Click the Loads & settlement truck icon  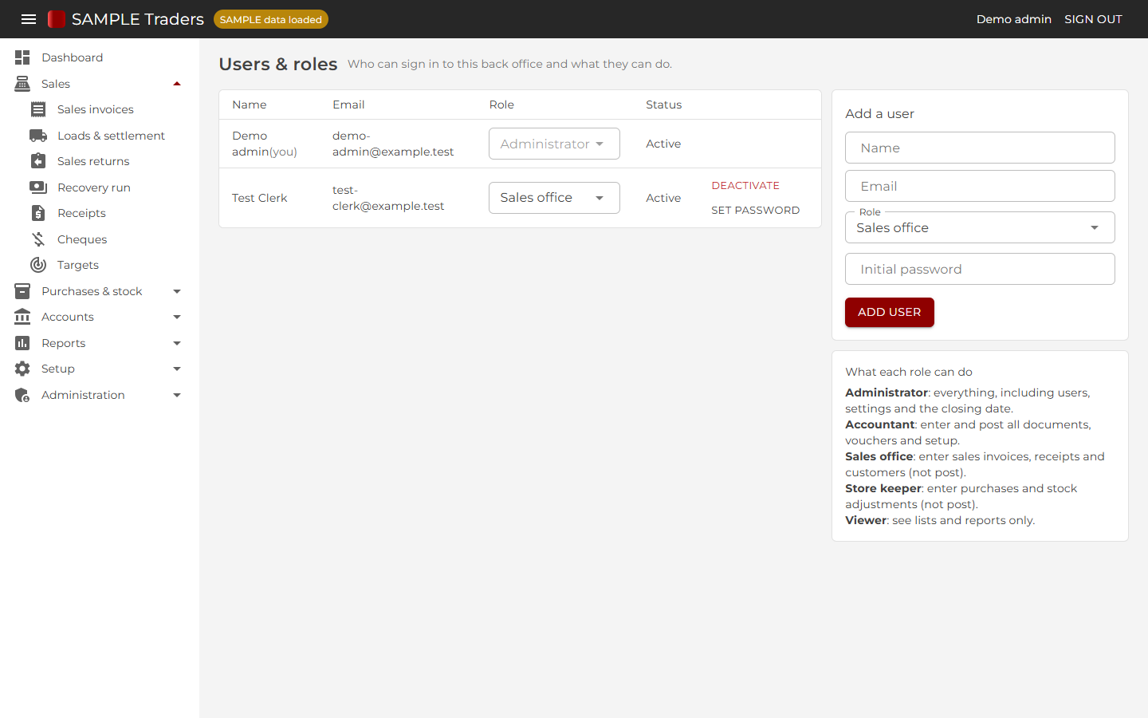pos(38,136)
